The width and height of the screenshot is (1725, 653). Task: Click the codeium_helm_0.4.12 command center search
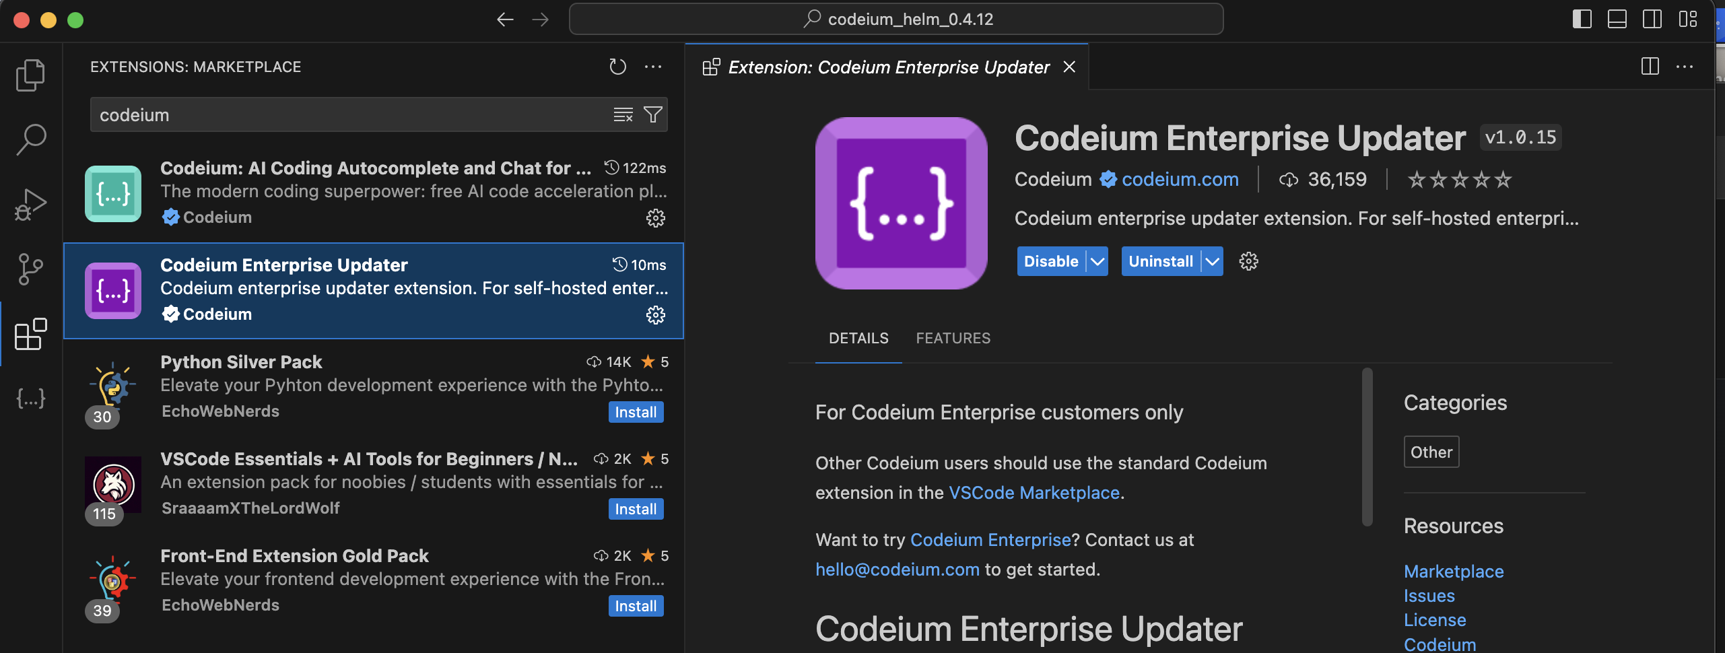[x=896, y=19]
